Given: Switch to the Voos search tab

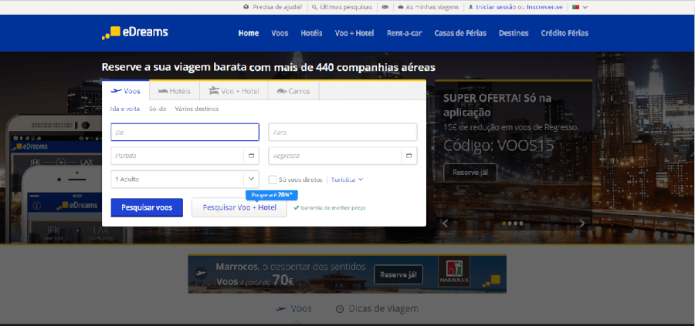Looking at the screenshot, I should [126, 91].
